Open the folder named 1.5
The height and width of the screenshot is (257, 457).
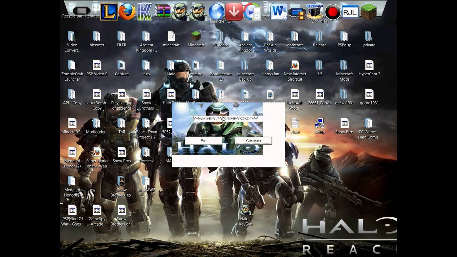coord(320,68)
